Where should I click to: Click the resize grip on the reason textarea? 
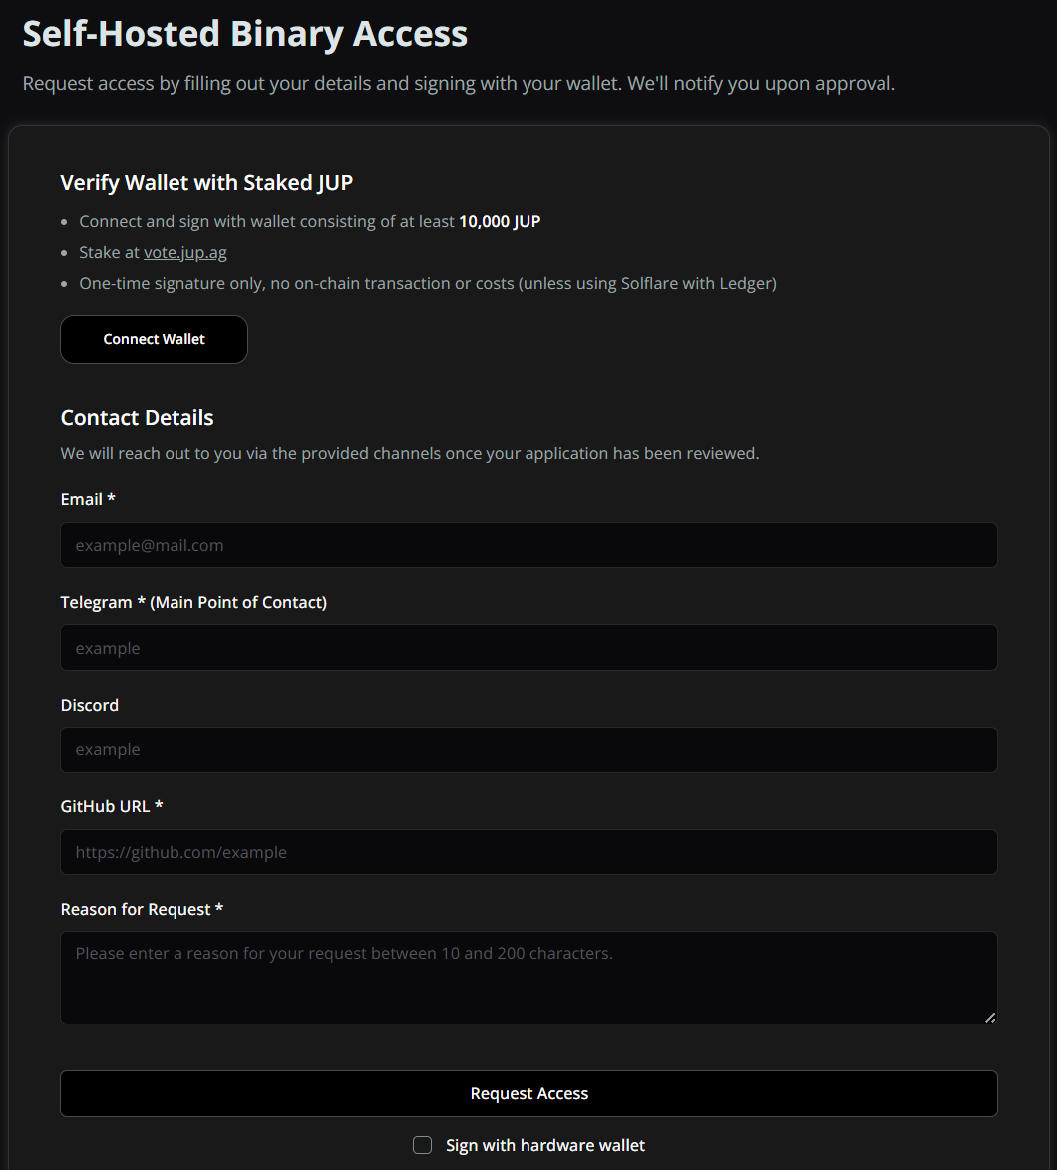click(989, 1017)
